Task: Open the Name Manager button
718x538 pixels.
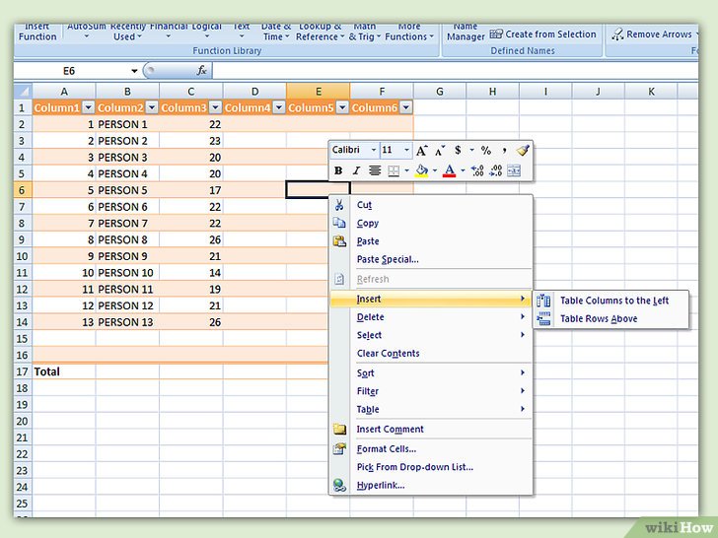Action: (466, 32)
